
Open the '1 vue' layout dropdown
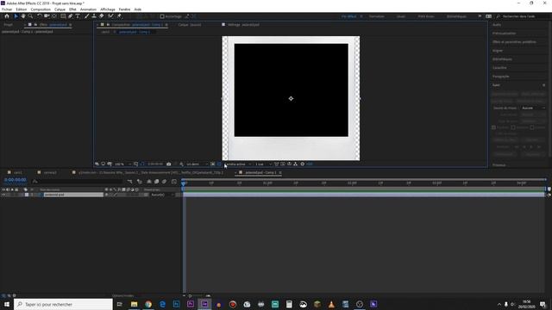[x=263, y=164]
